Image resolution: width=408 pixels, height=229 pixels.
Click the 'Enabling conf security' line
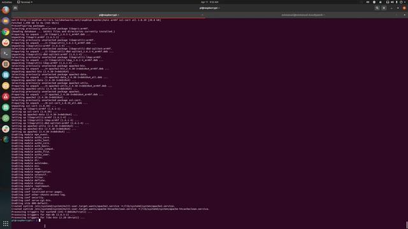click(28, 198)
